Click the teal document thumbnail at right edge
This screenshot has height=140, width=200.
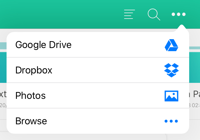point(195,67)
